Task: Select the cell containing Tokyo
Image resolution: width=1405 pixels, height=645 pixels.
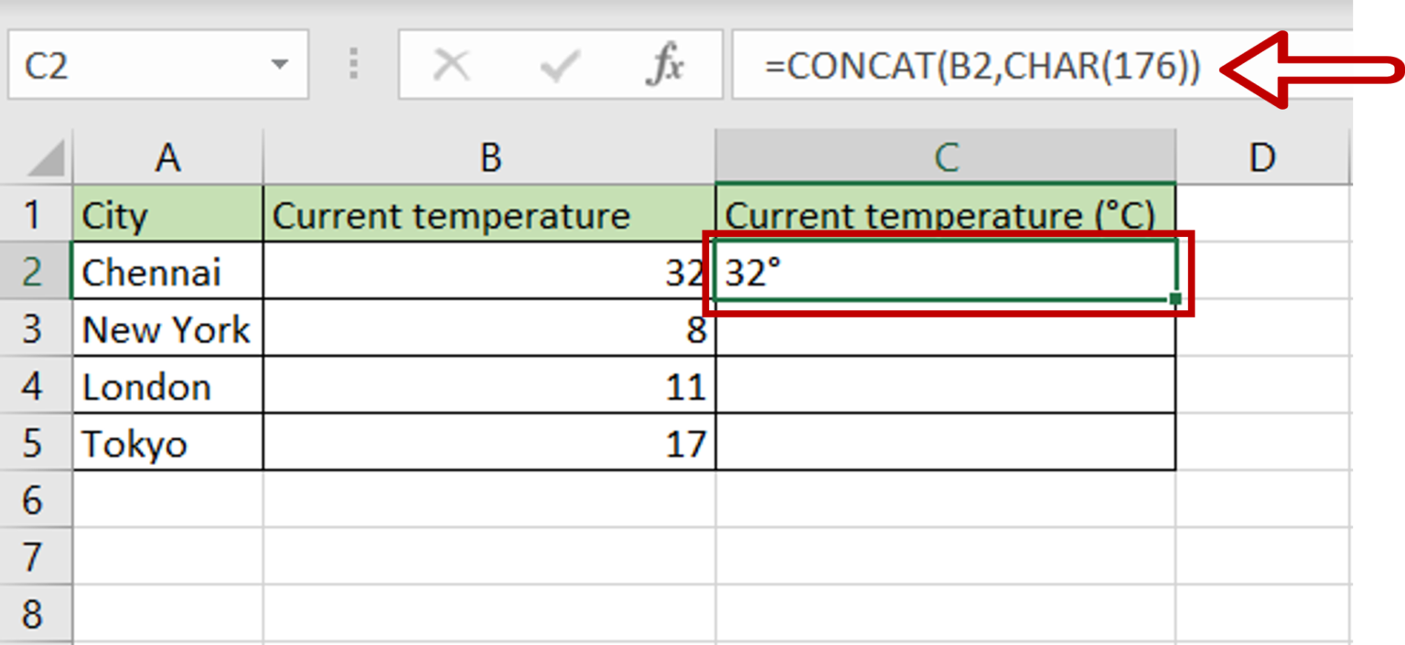Action: (168, 443)
